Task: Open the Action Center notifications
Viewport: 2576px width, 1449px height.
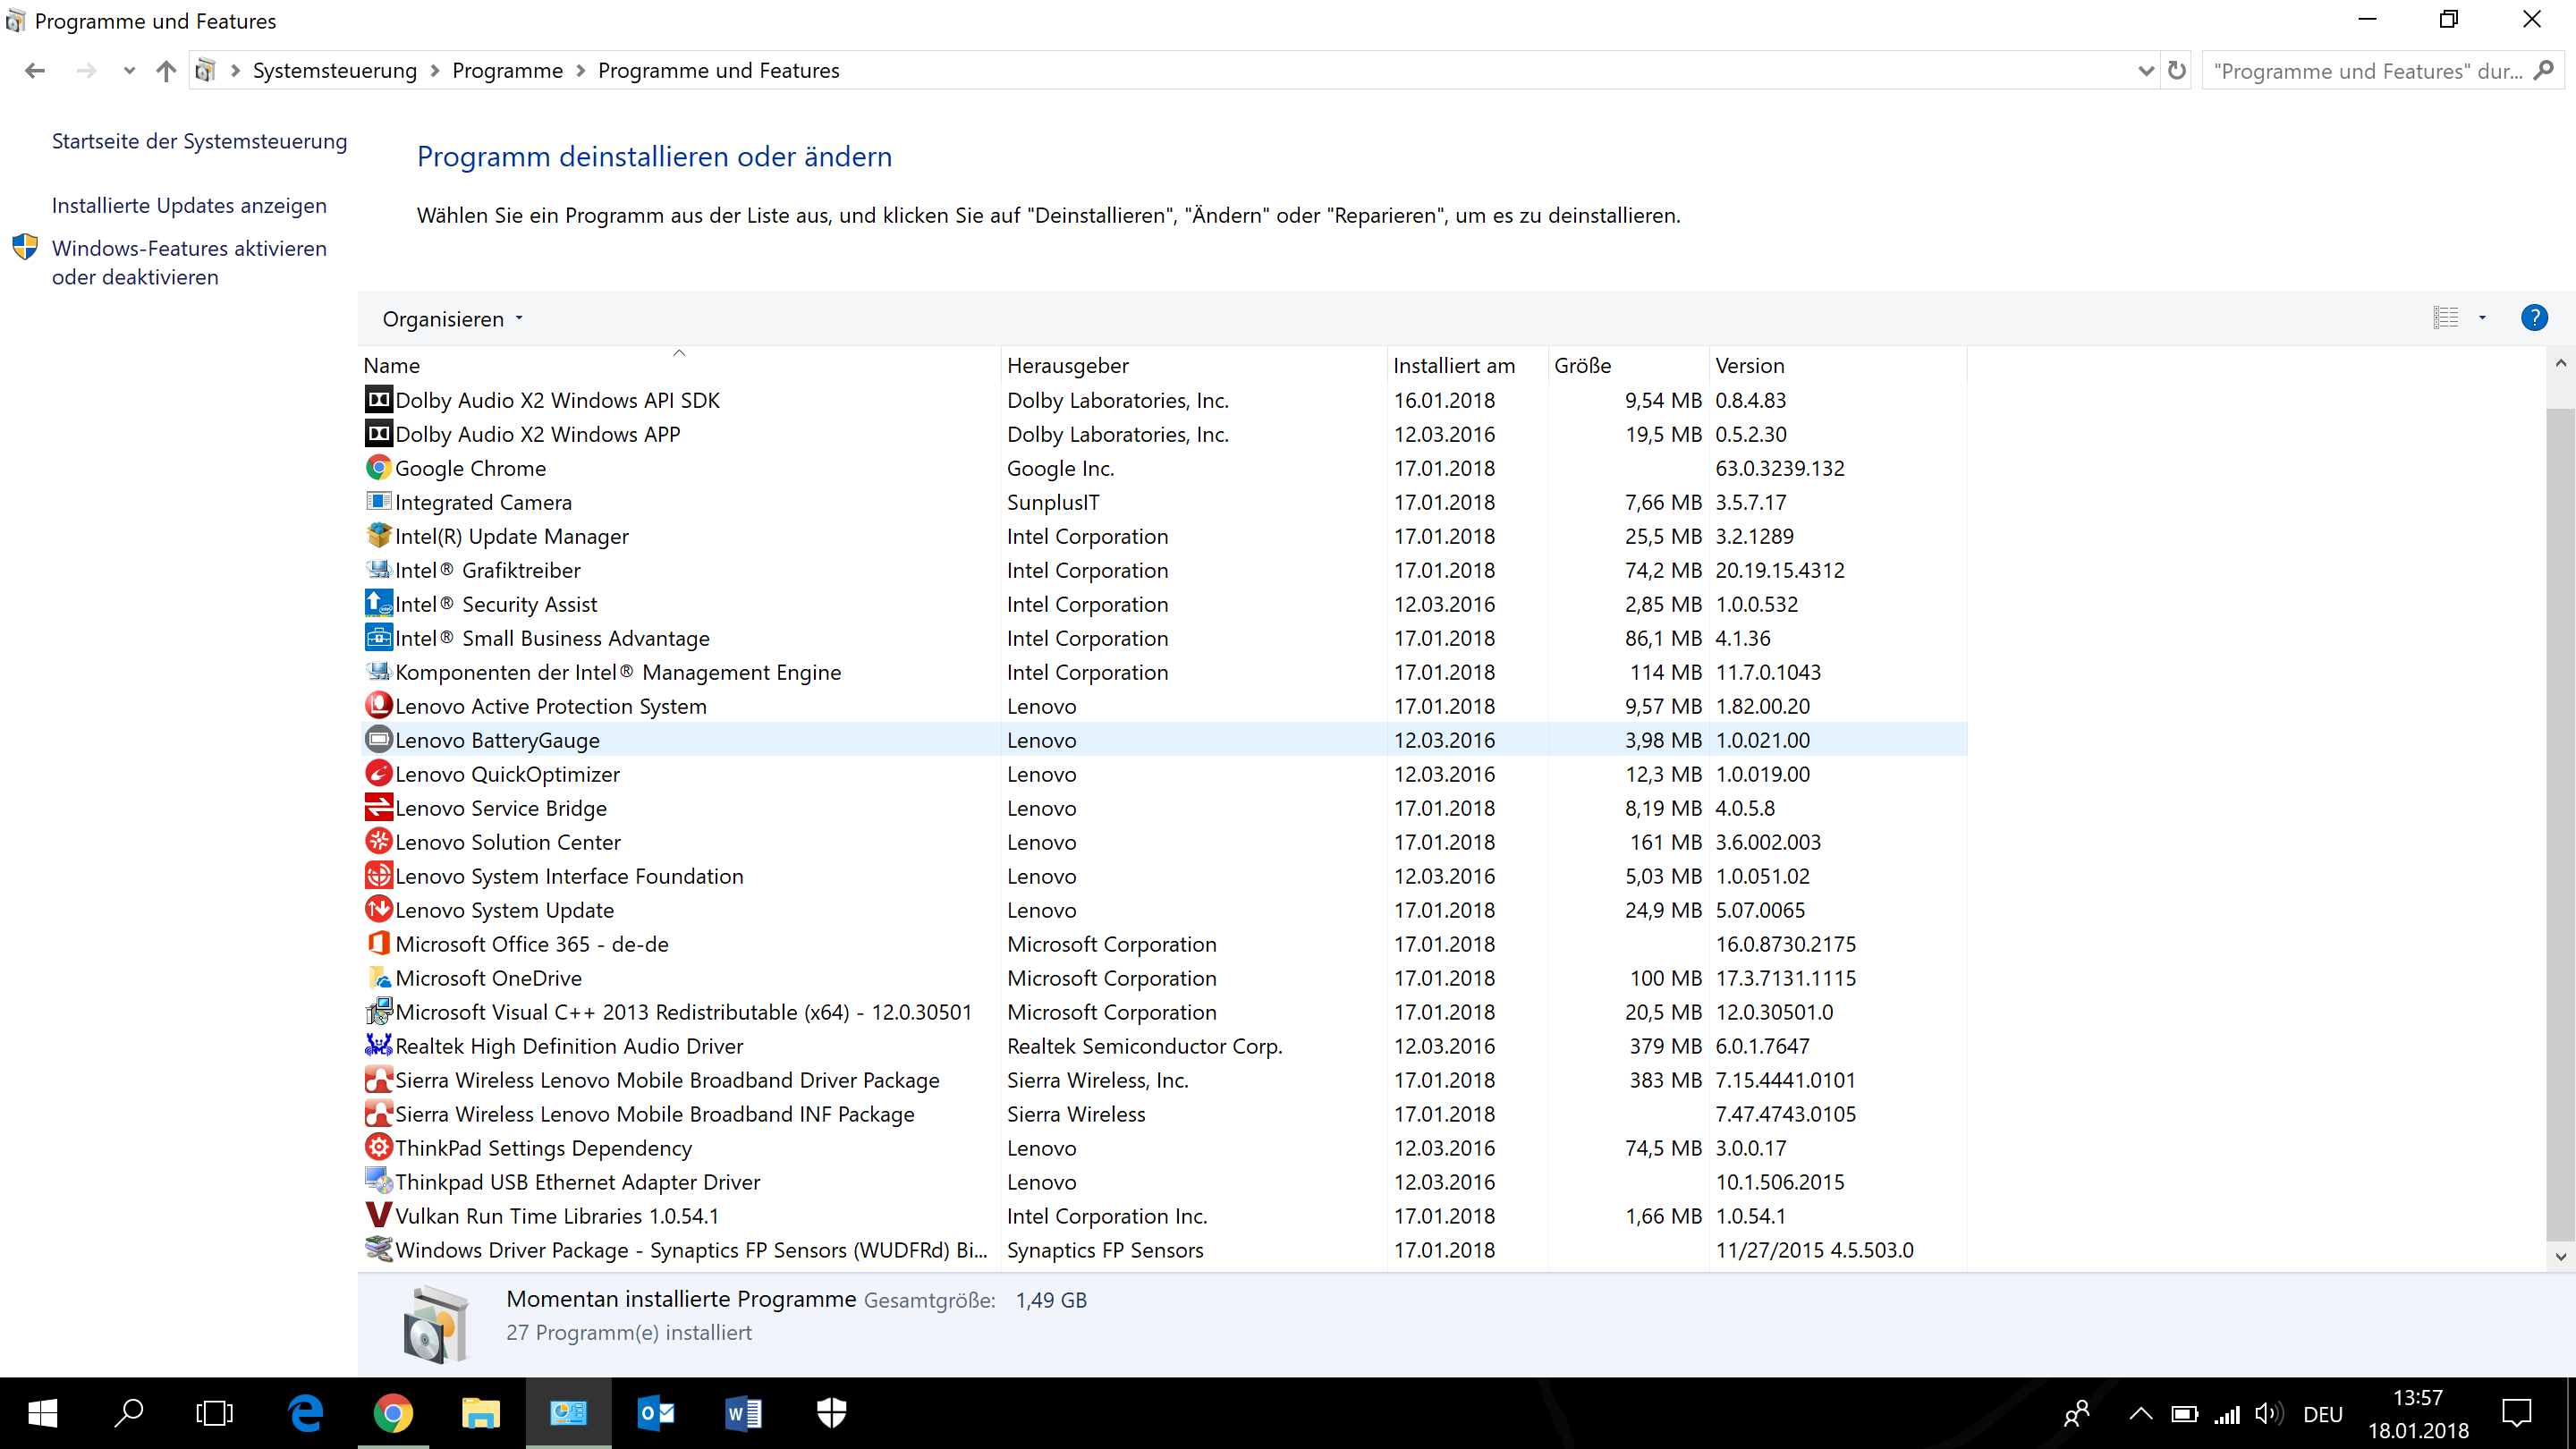Action: click(2516, 1413)
